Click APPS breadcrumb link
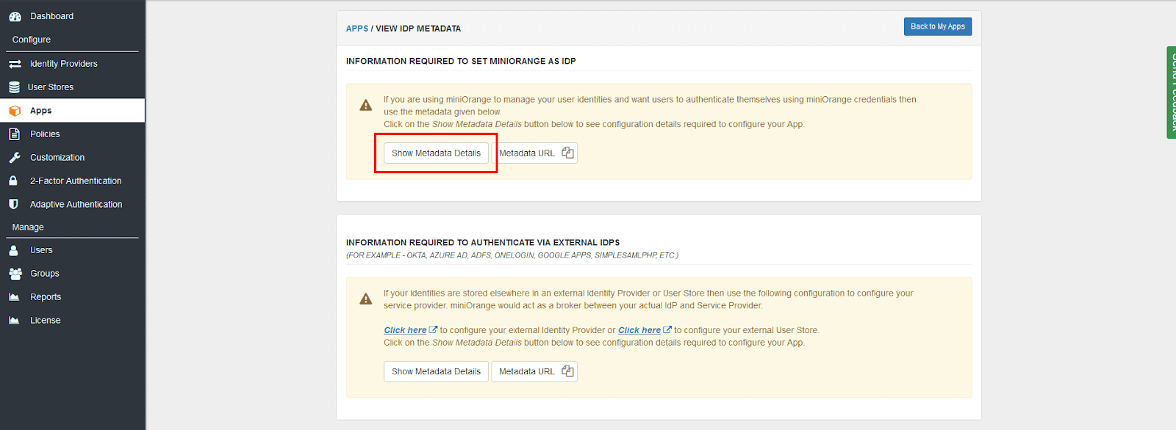The image size is (1176, 430). click(x=357, y=29)
